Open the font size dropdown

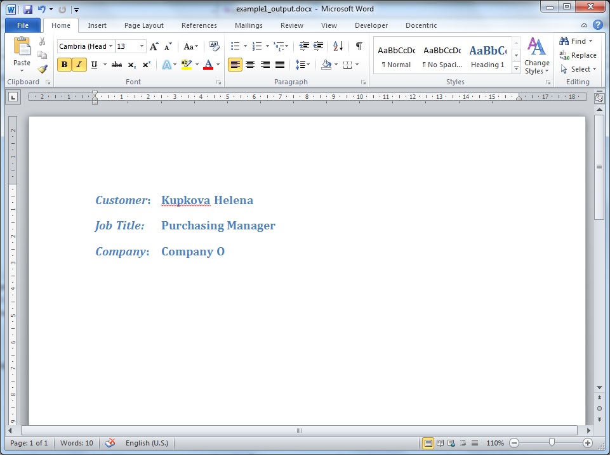tap(142, 46)
